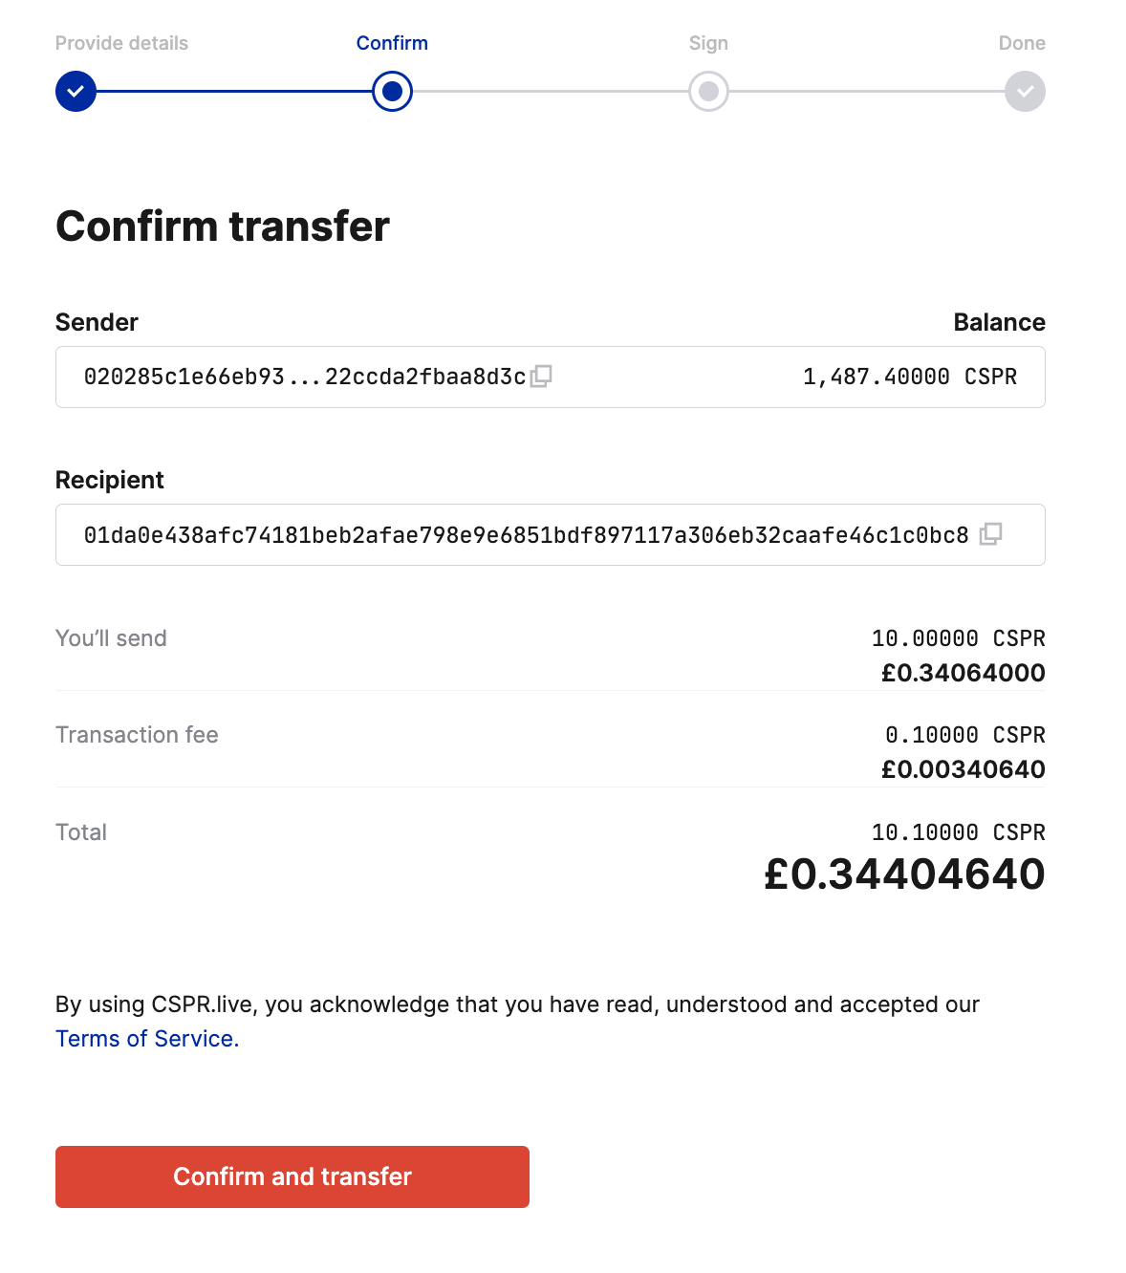The width and height of the screenshot is (1126, 1273).
Task: Select the Sign step circle
Action: (708, 91)
